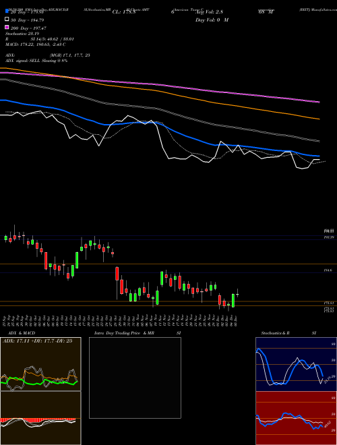Image resolution: width=337 pixels, height=445 pixels.
Task: Click the endpoint of the orange moving average
Action: (x=319, y=119)
